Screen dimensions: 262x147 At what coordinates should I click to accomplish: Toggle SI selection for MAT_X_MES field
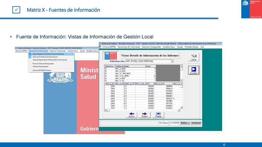(x=110, y=71)
